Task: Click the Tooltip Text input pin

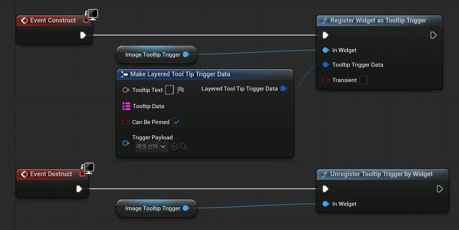Action: point(126,90)
